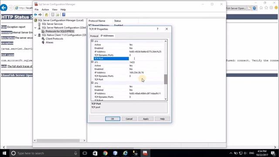
Task: Open the File menu
Action: point(37,10)
